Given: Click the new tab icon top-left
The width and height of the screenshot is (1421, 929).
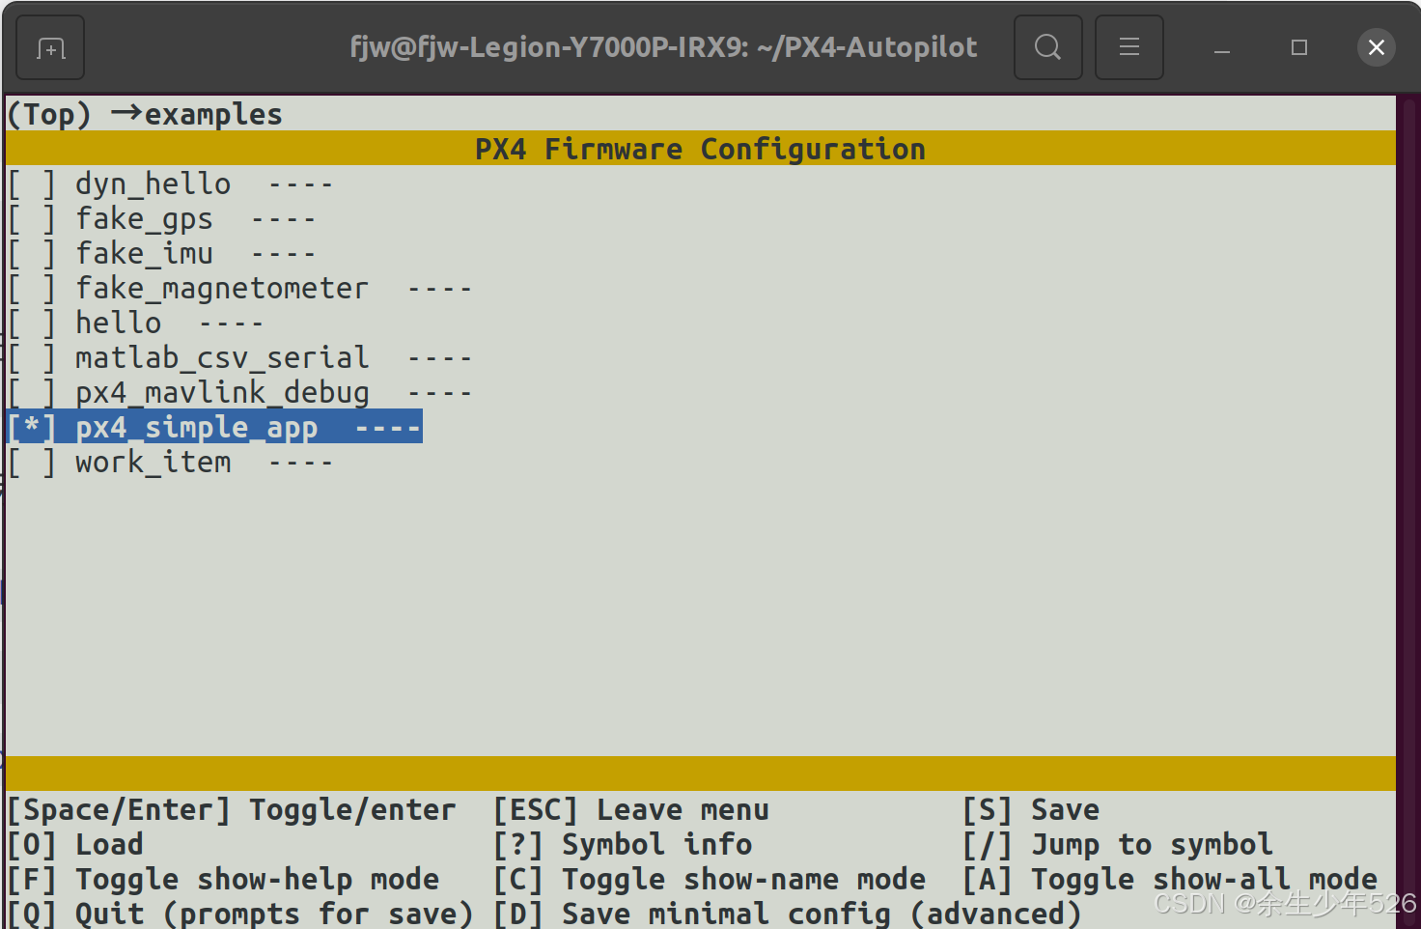Looking at the screenshot, I should coord(49,46).
